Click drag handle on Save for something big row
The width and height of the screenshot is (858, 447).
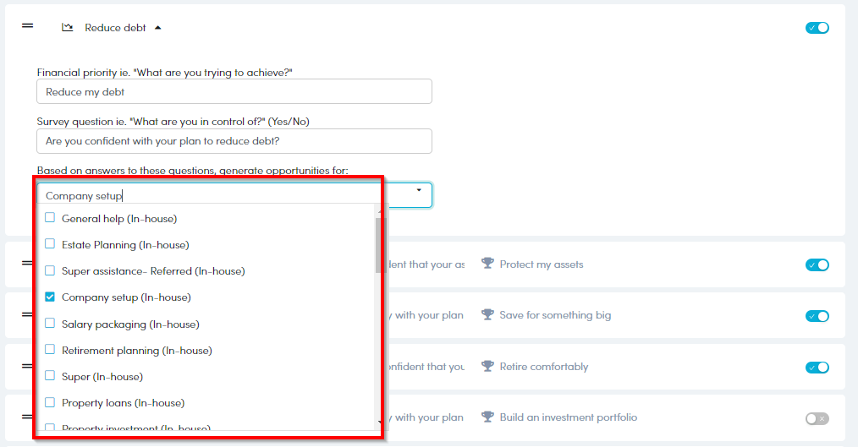[x=27, y=314]
